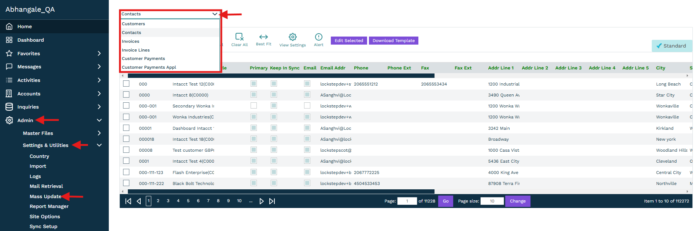Viewport: 695px width, 231px height.
Task: Select the row checkbox for 000
Action: point(126,84)
